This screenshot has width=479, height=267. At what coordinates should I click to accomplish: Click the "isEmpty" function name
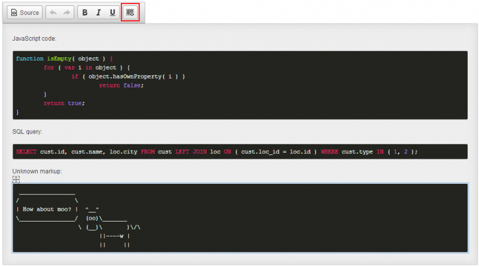tap(59, 59)
